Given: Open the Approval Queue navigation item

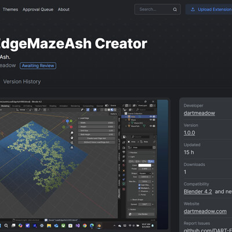Looking at the screenshot, I should click(x=38, y=9).
